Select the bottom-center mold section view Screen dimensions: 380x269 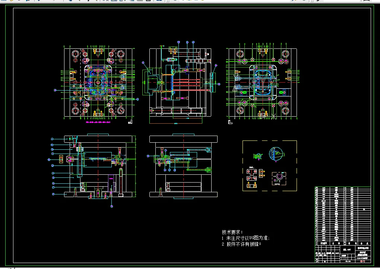[x=183, y=166]
